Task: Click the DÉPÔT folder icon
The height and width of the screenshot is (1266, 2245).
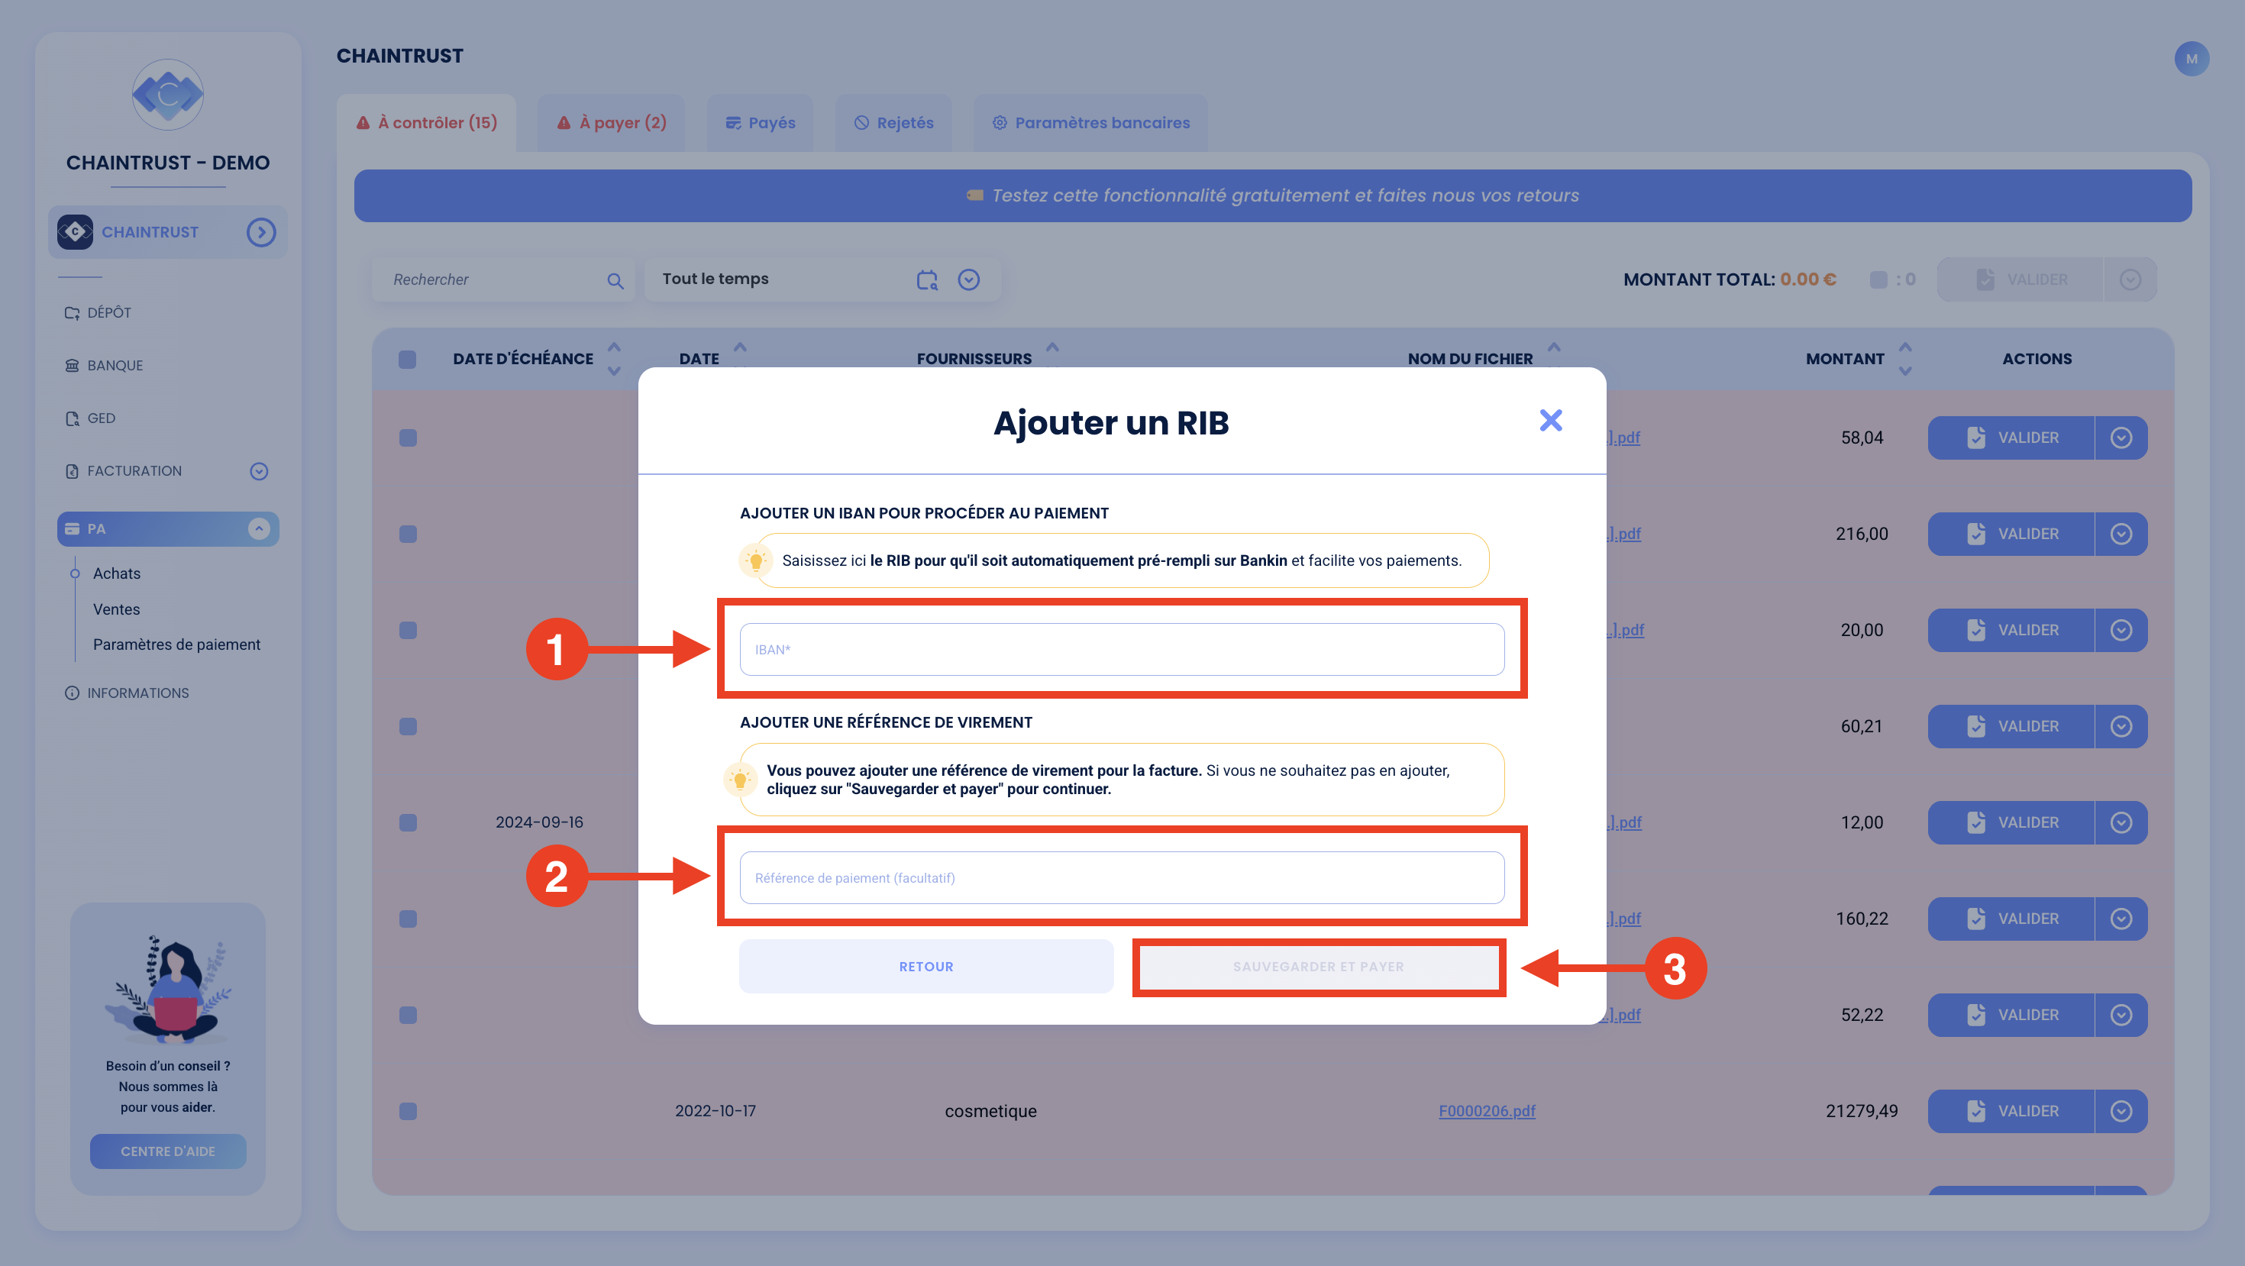Action: [72, 313]
